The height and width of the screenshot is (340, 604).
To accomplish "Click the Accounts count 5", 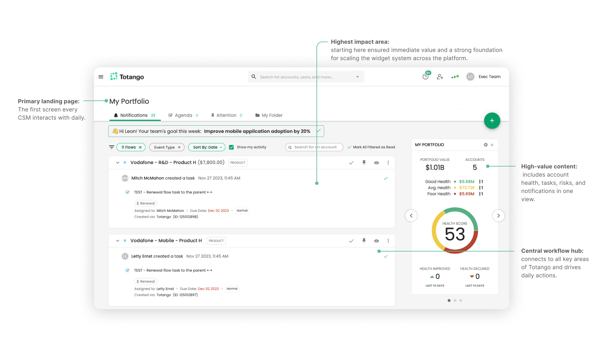I will click(x=475, y=167).
